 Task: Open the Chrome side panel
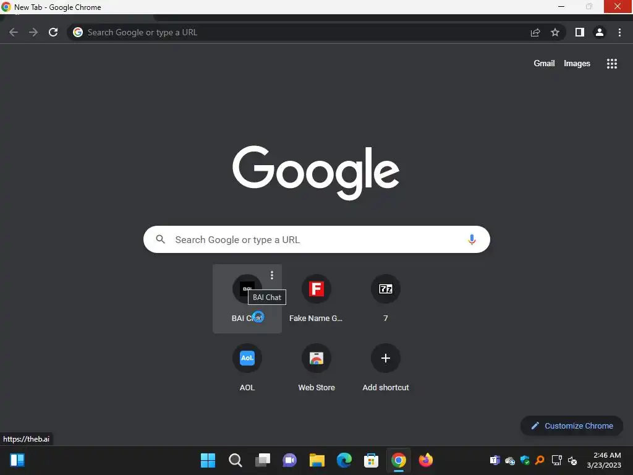tap(580, 32)
